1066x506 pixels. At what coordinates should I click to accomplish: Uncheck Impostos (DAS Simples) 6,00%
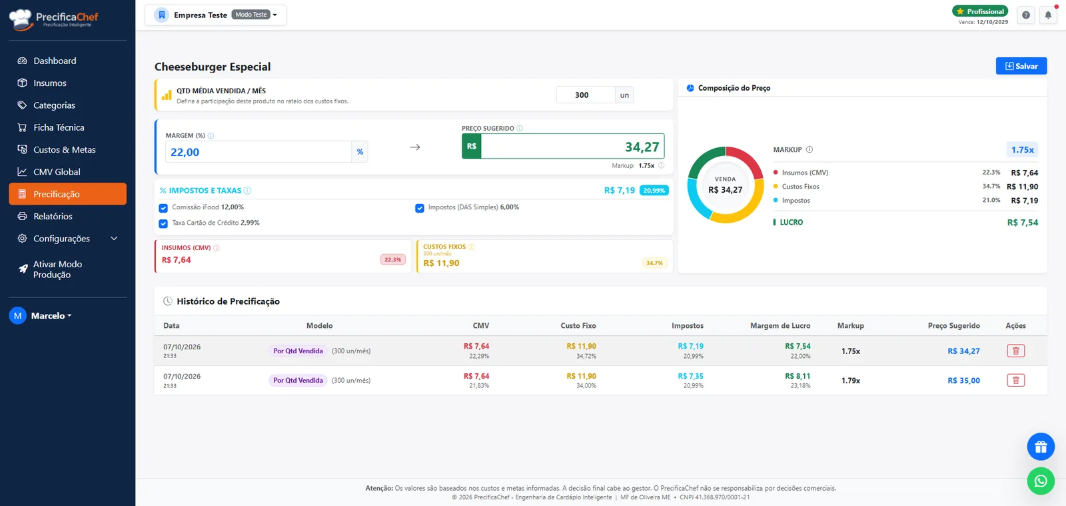(x=420, y=208)
